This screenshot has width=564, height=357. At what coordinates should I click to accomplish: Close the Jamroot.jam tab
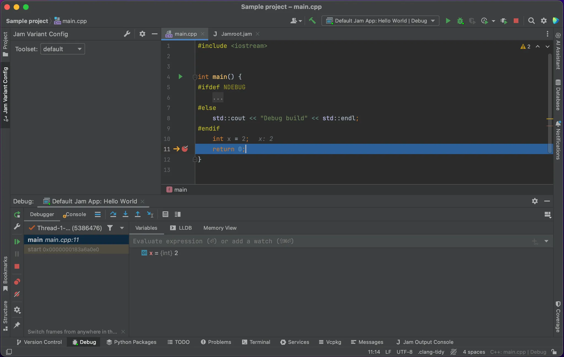257,34
